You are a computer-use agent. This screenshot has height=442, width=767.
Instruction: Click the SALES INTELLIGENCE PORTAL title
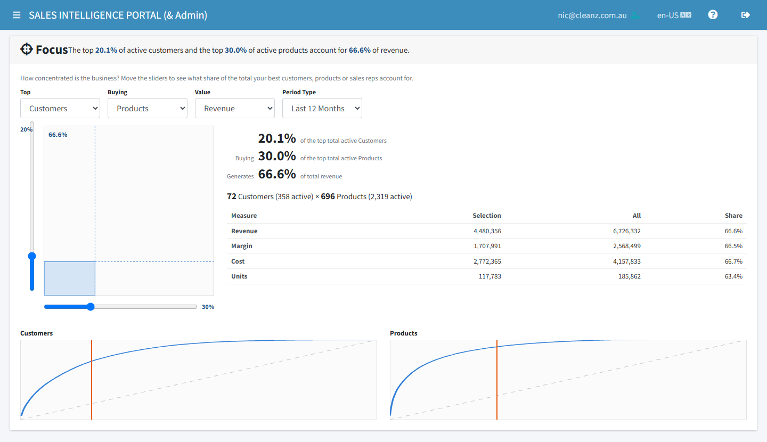[118, 15]
